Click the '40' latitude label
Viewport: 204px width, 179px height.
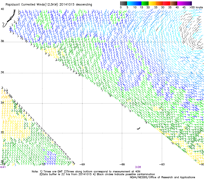click(x=2, y=9)
